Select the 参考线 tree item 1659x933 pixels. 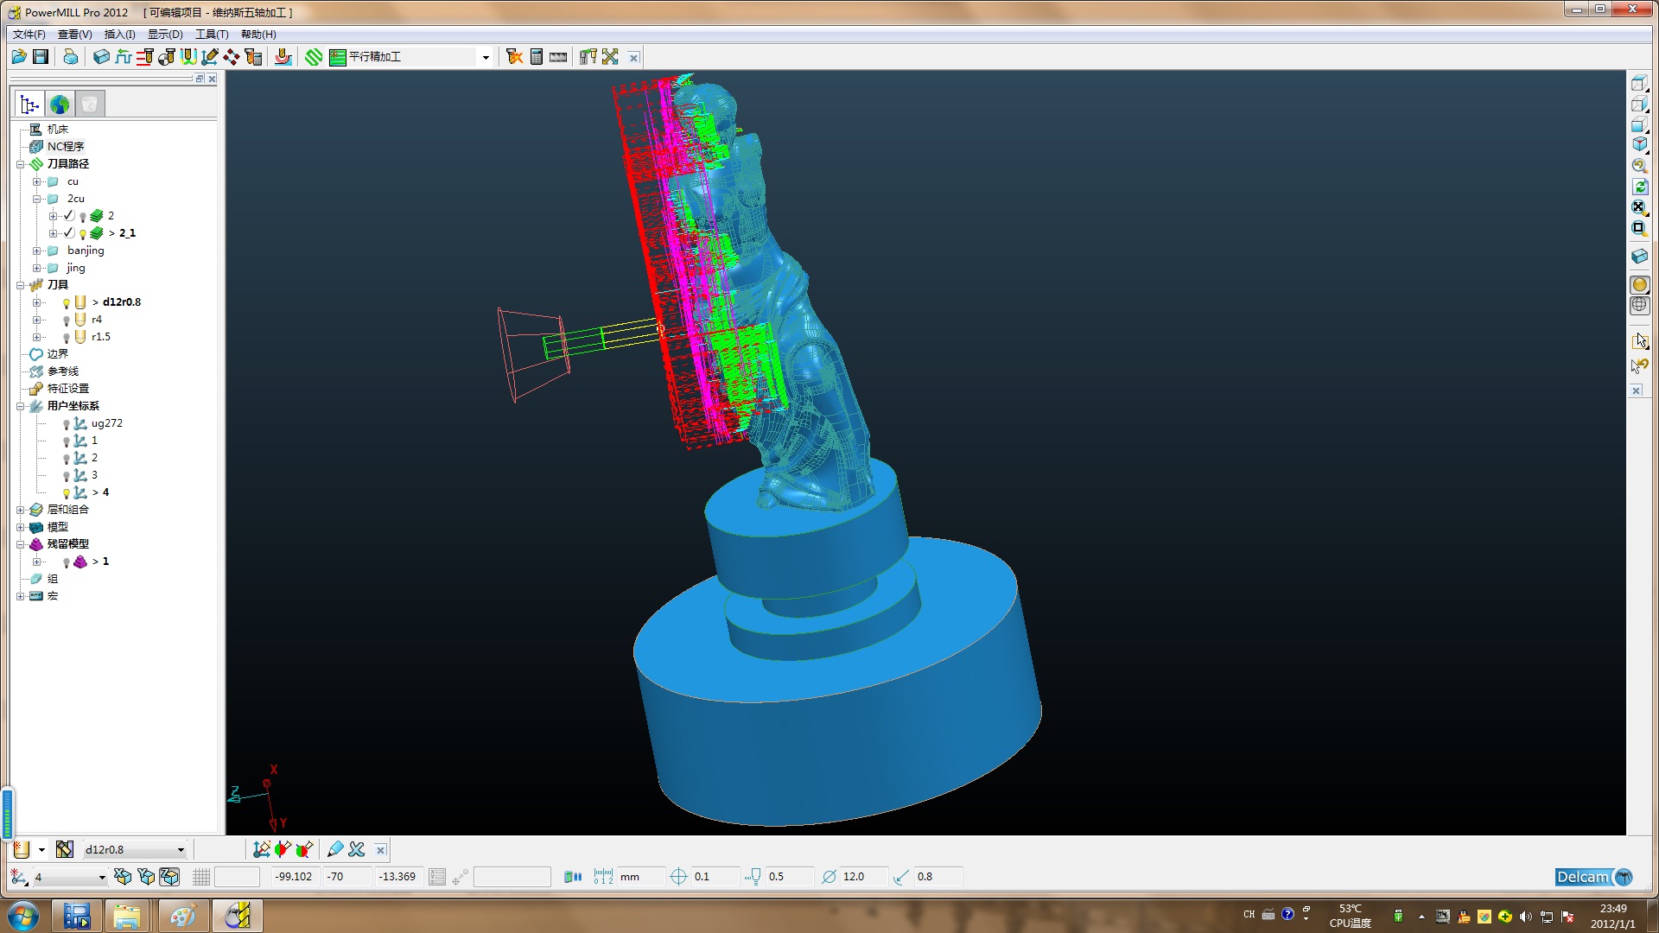coord(62,371)
